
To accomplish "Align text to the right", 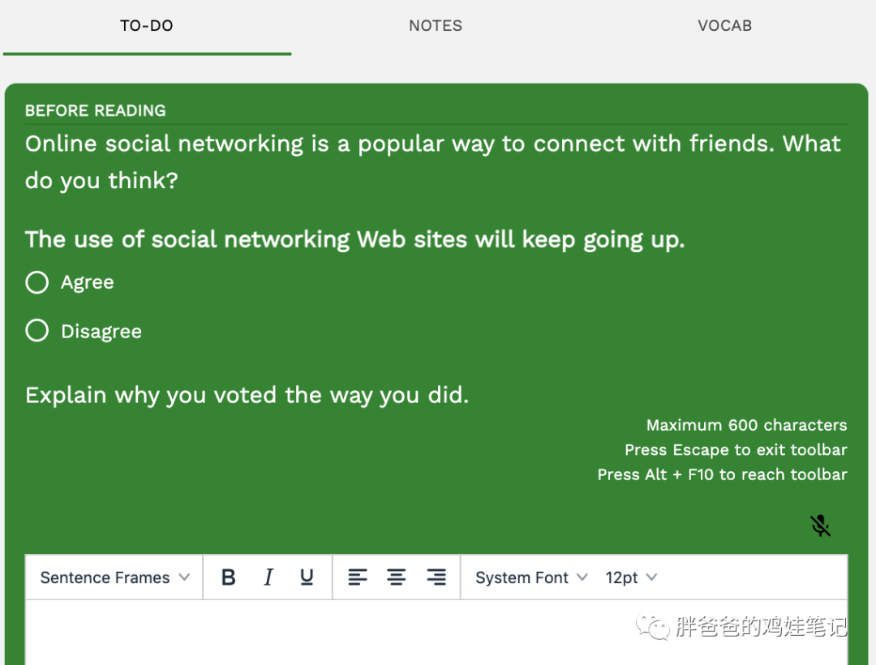I will coord(436,577).
